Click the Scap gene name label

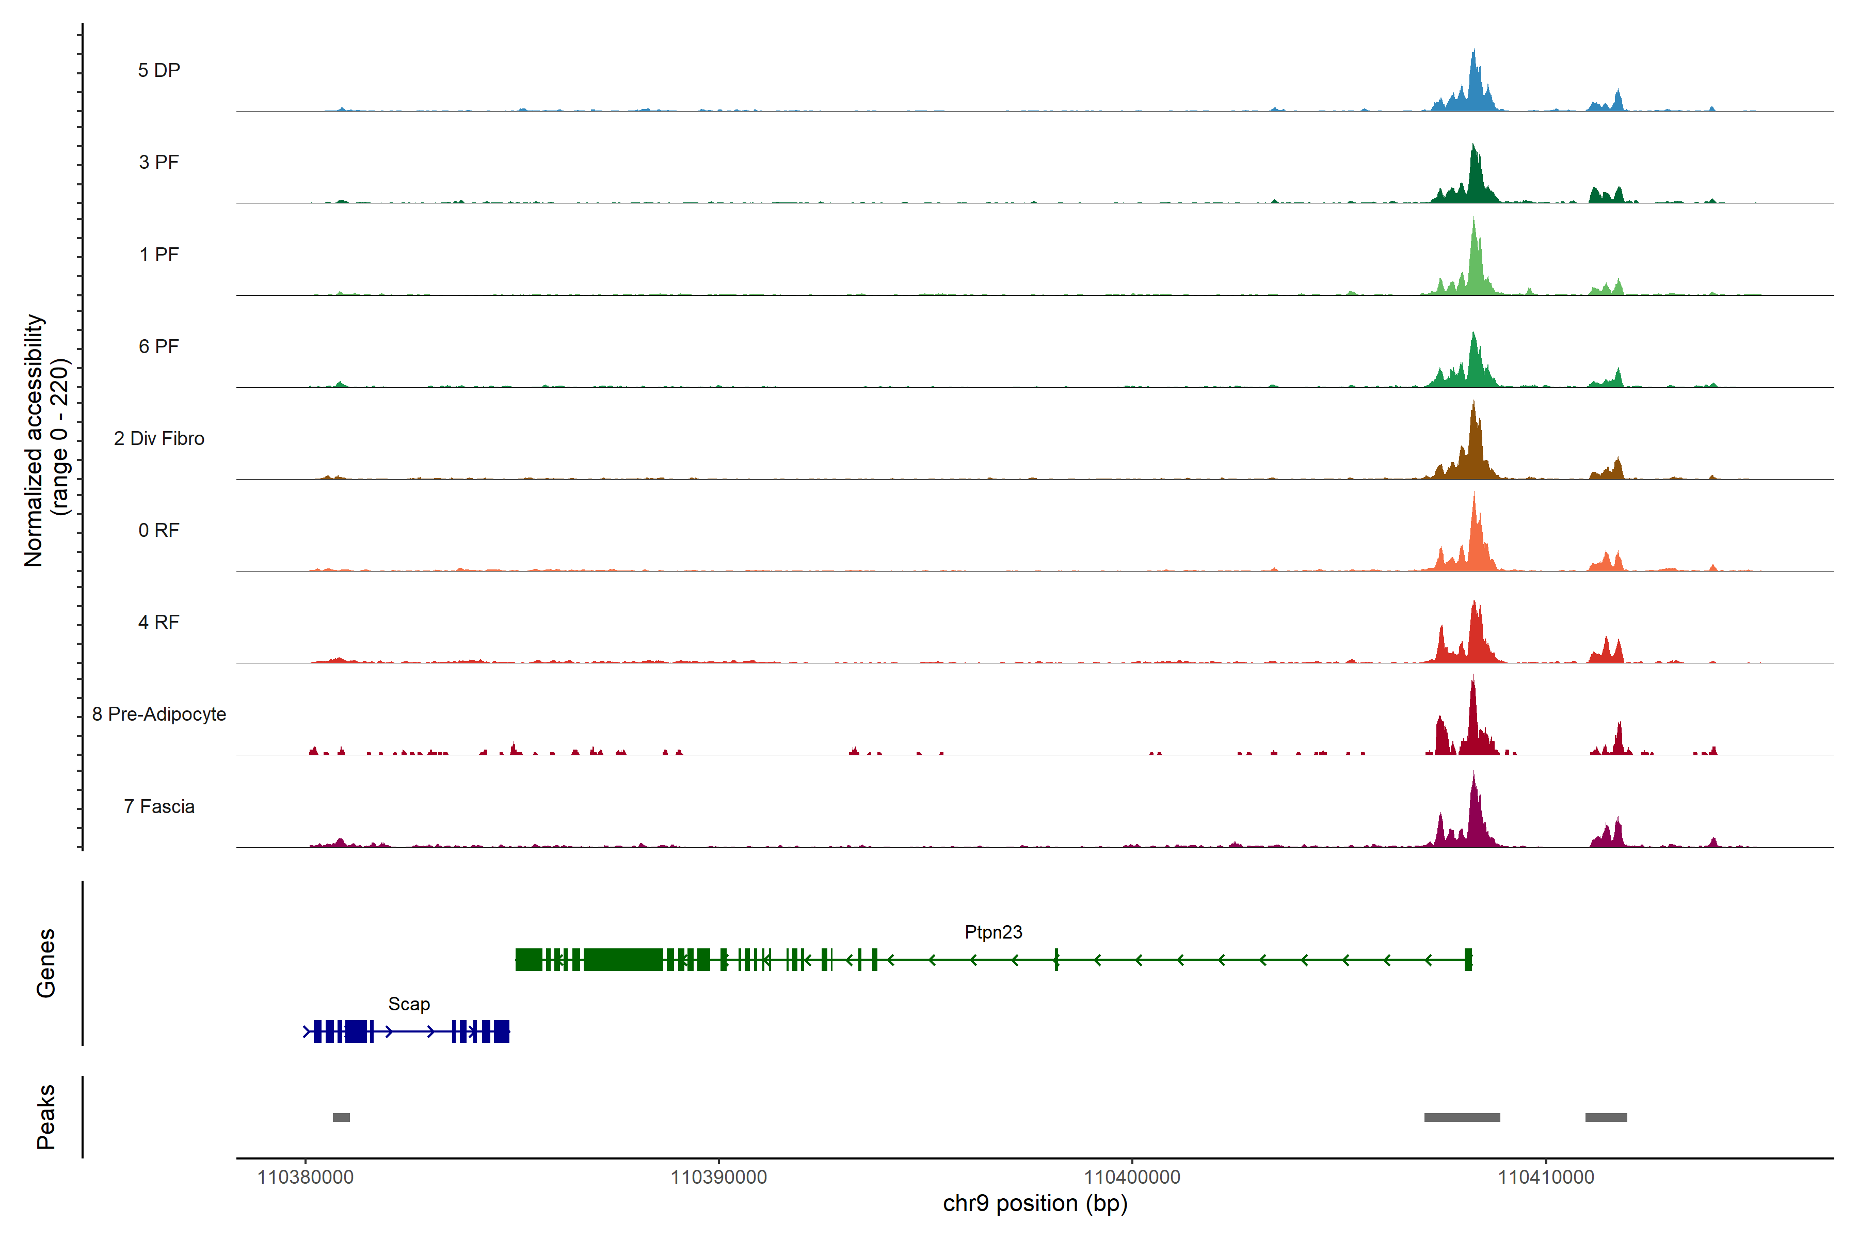click(408, 1004)
